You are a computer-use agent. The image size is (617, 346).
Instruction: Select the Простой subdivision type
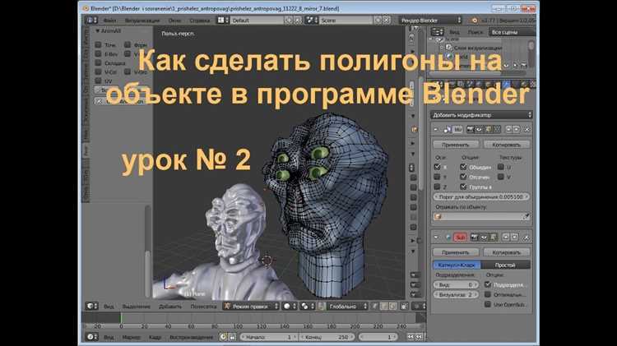click(505, 265)
